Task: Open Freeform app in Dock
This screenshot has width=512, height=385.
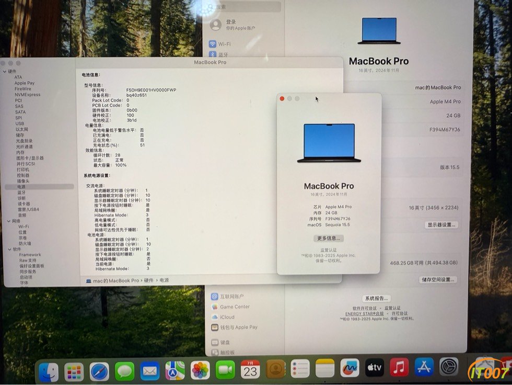Action: click(350, 368)
